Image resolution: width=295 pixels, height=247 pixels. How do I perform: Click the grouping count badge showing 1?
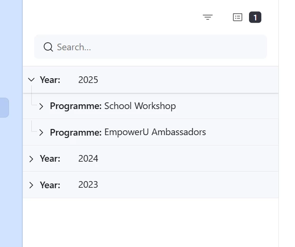[255, 18]
